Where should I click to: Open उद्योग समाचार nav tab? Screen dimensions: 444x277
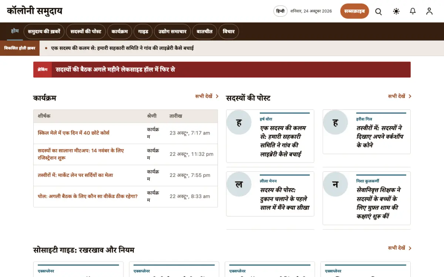pos(172,31)
